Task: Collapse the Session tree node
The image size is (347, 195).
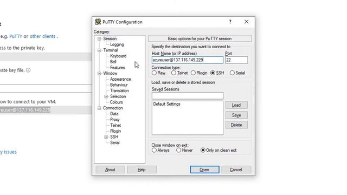Action: point(99,38)
